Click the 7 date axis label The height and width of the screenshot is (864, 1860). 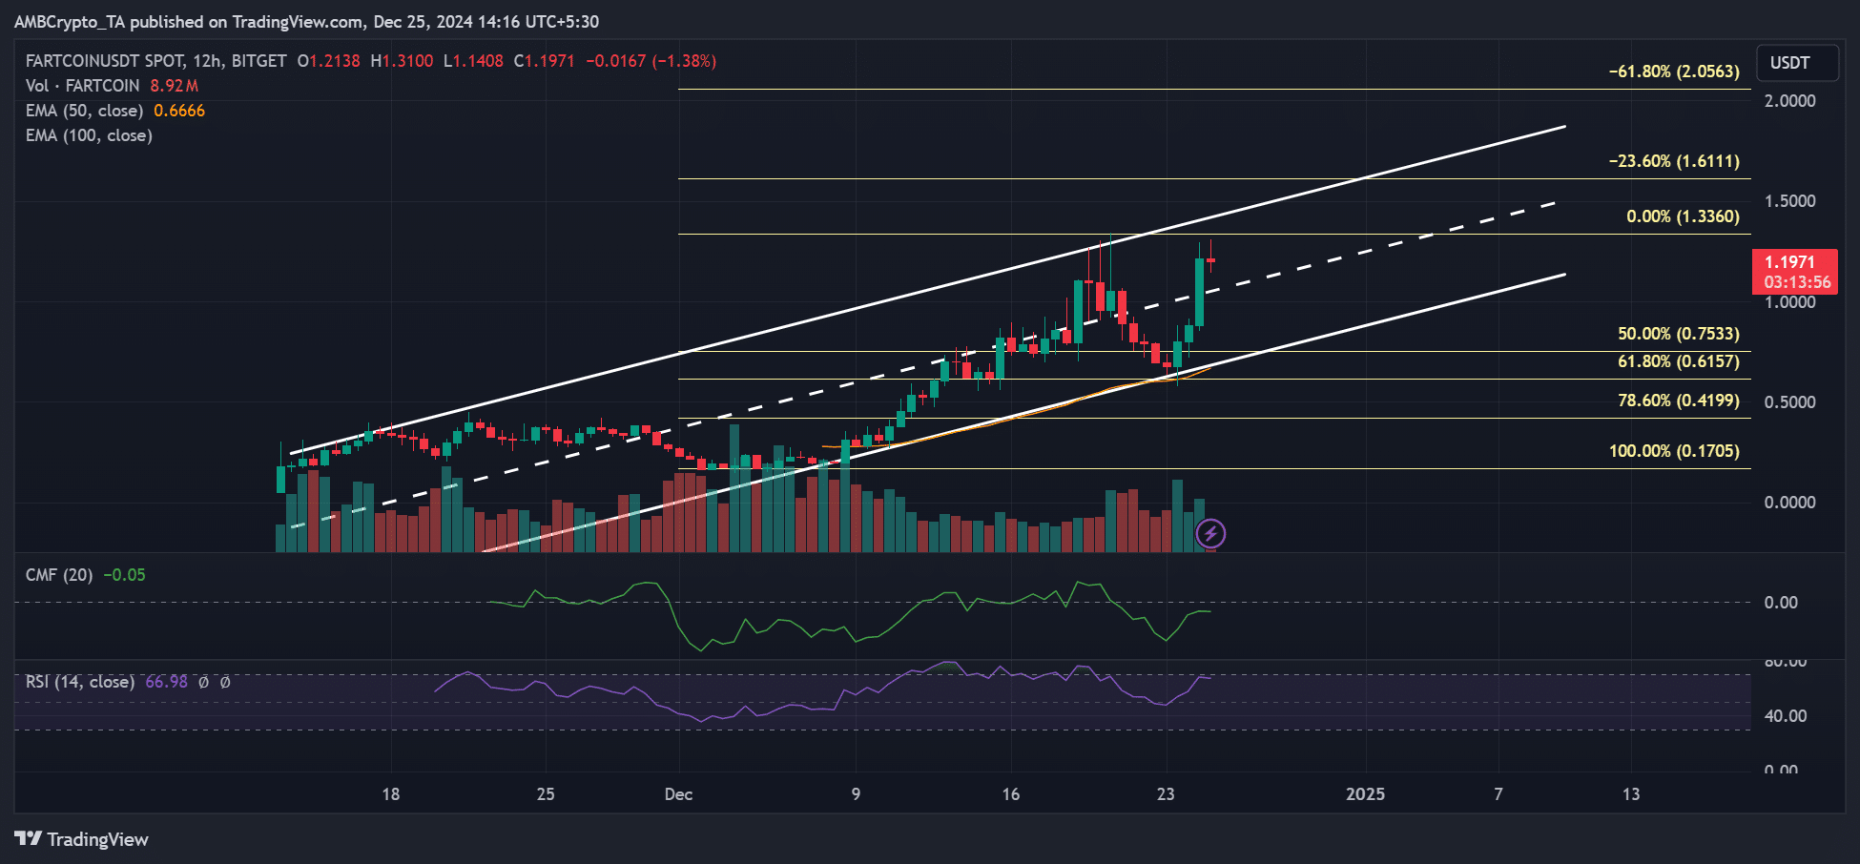click(x=1498, y=794)
